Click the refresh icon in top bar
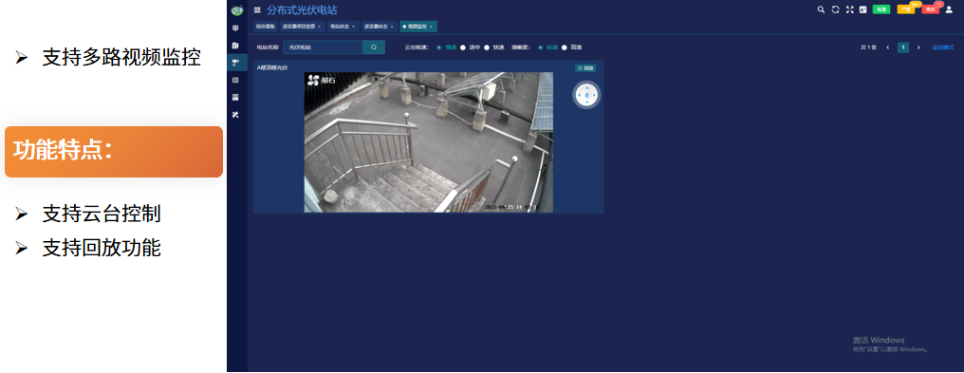The image size is (964, 373). point(835,9)
